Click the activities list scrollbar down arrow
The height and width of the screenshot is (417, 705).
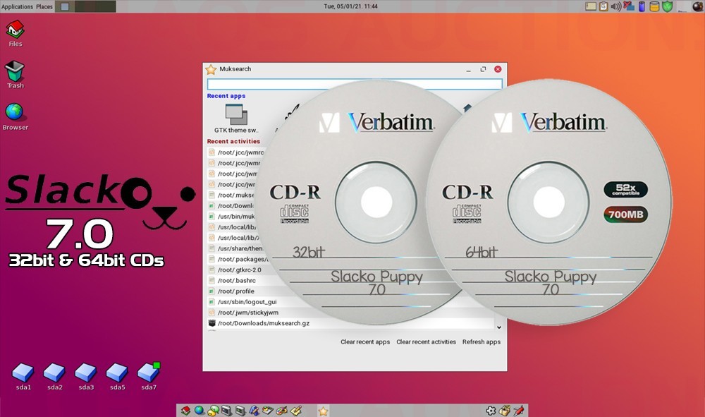tap(498, 327)
